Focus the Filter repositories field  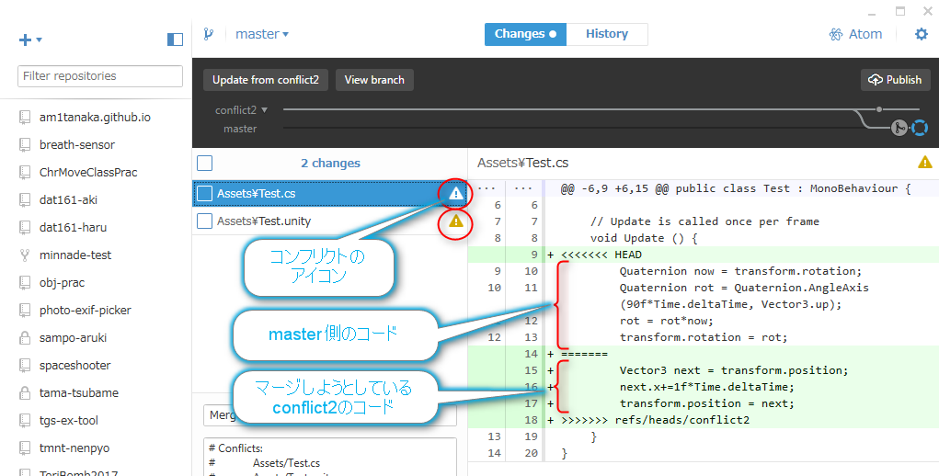(100, 76)
